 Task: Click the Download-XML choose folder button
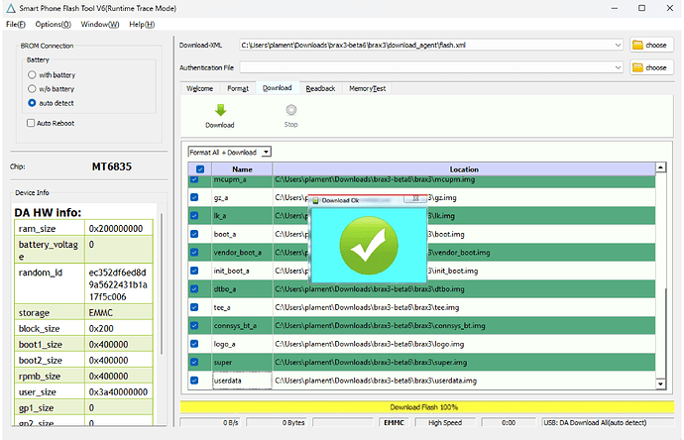click(651, 45)
